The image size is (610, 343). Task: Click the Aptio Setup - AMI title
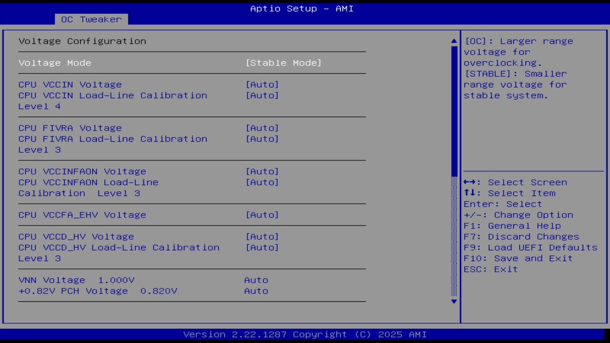(x=302, y=9)
